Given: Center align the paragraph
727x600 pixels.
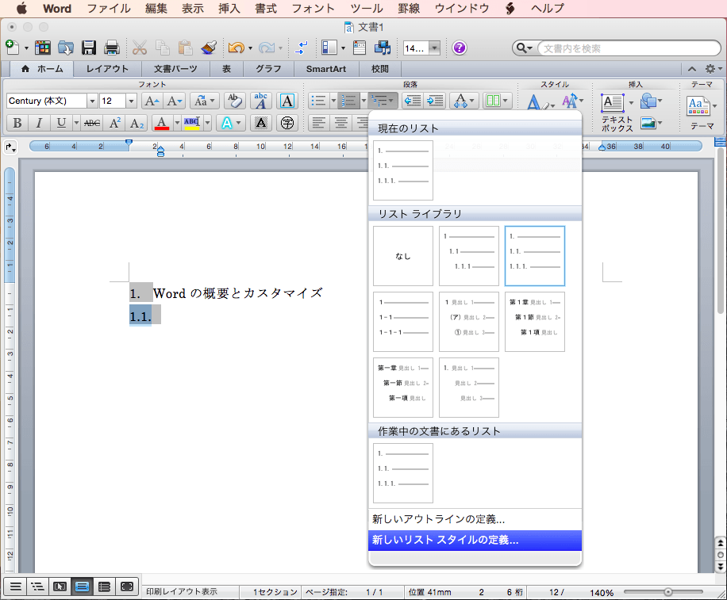Looking at the screenshot, I should click(x=340, y=123).
